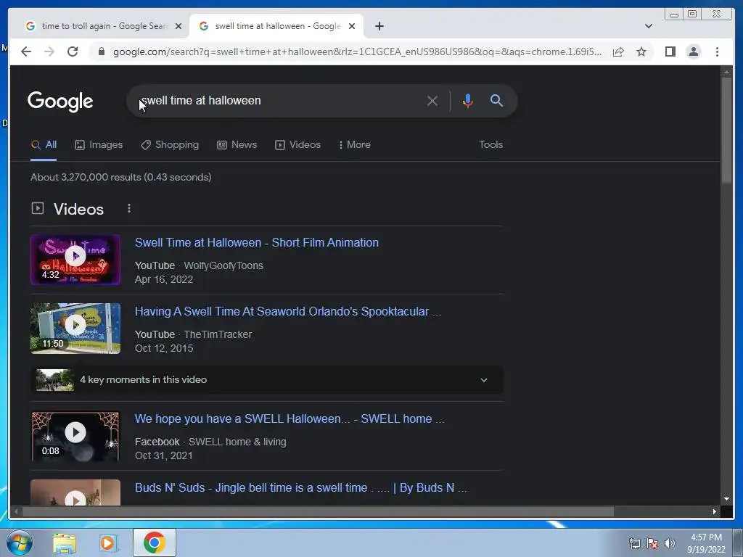This screenshot has width=743, height=557.
Task: Click the horizontal scroll left arrow
Action: [x=16, y=511]
